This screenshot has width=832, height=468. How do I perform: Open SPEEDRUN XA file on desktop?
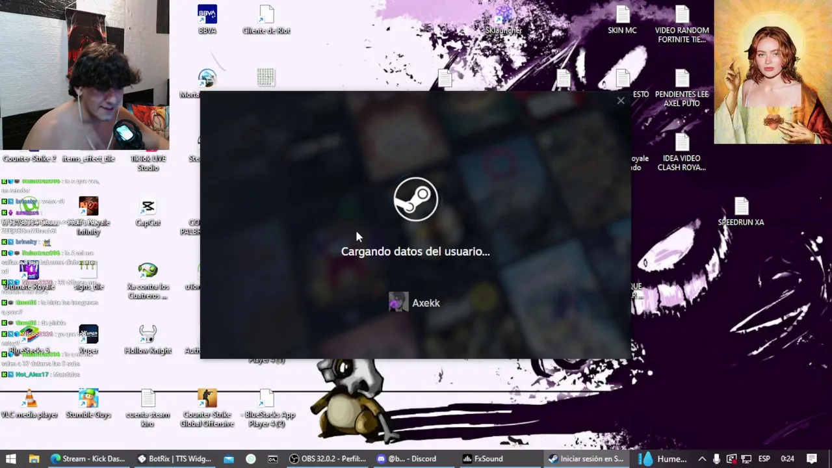[x=741, y=211]
